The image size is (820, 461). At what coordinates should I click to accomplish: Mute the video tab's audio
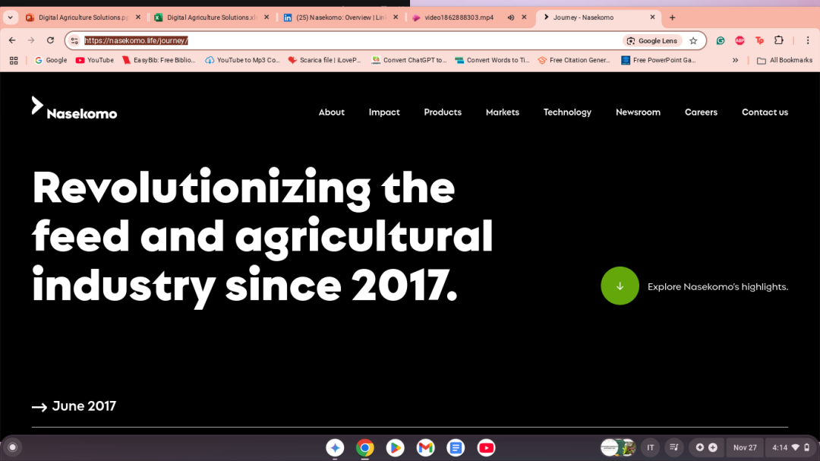511,17
